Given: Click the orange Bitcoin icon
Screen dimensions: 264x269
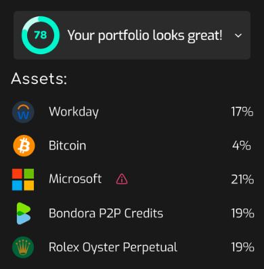Looking at the screenshot, I should [24, 146].
